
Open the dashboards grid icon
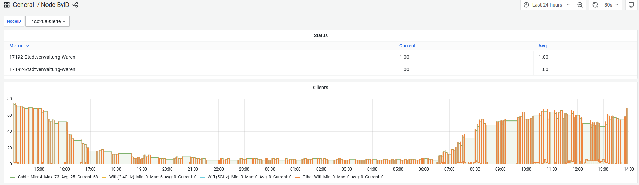tap(7, 5)
